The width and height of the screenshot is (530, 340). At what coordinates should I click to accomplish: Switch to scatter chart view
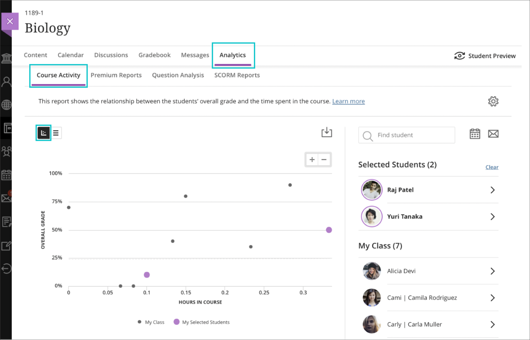point(43,133)
